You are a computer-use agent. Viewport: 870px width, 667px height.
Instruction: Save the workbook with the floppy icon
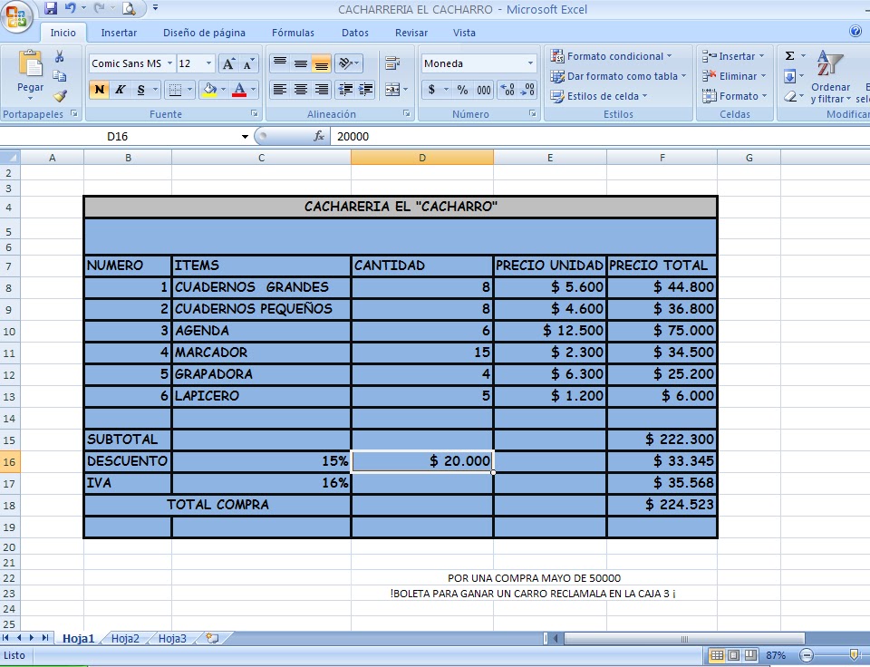pos(51,8)
